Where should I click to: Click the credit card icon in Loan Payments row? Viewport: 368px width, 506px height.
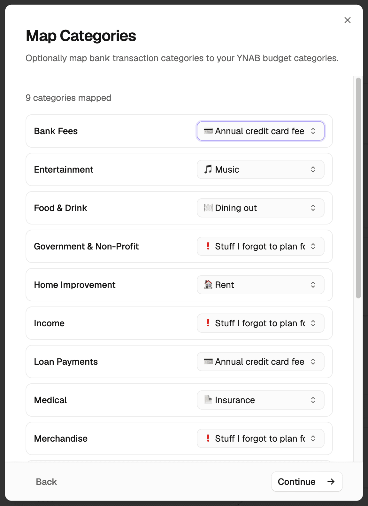tap(208, 362)
